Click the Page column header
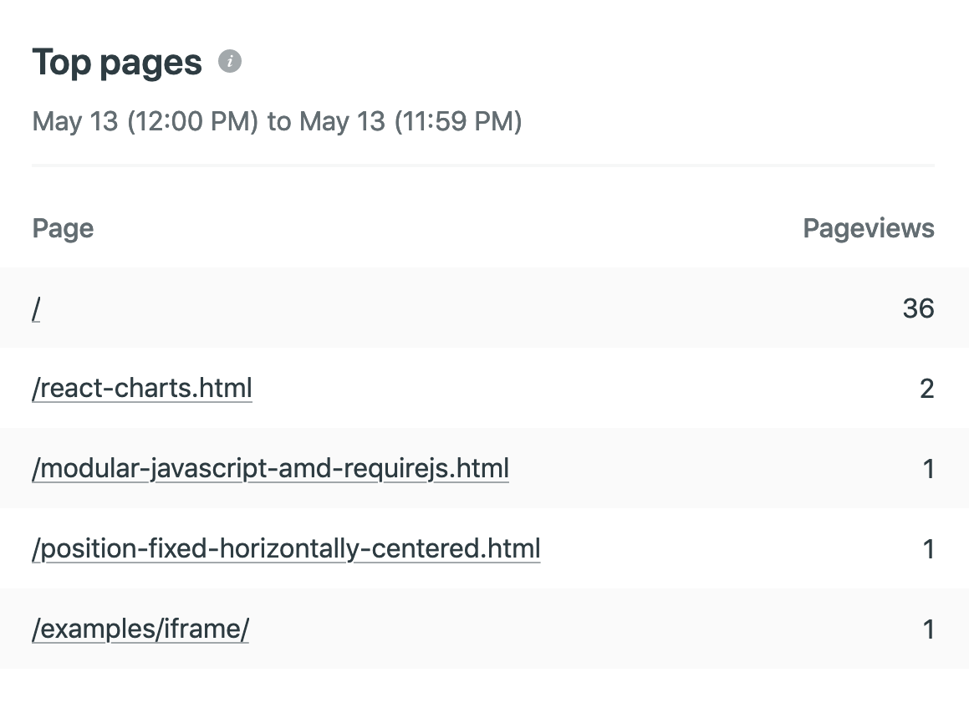 (x=63, y=228)
